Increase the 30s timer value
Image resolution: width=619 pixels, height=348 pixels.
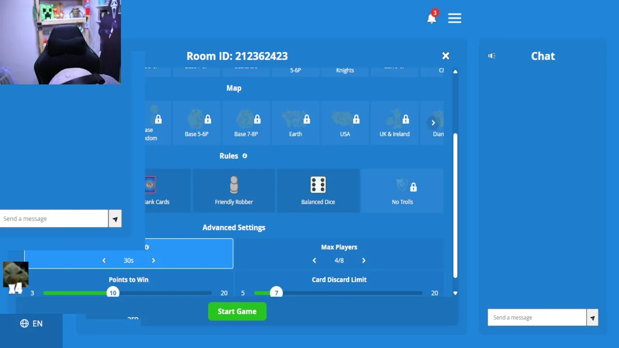(153, 261)
